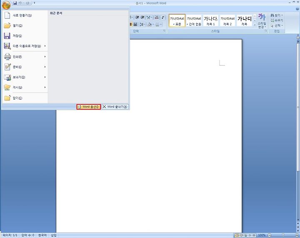The image size is (300, 238).
Task: Switch to Draft view icon
Action: click(254, 236)
